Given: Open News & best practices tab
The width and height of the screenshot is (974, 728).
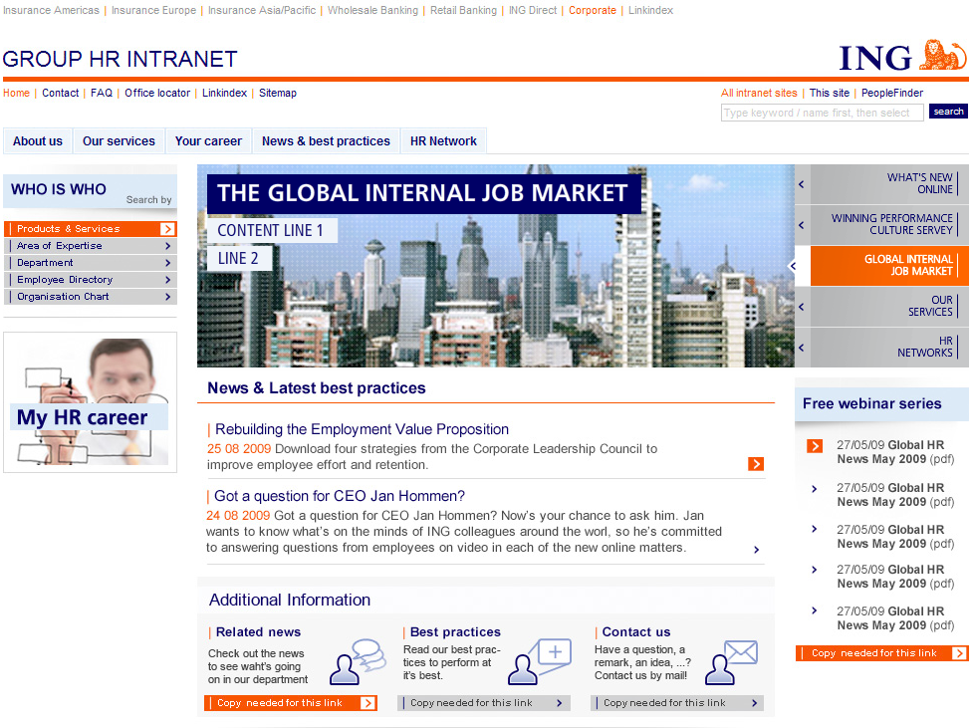Looking at the screenshot, I should [x=326, y=141].
